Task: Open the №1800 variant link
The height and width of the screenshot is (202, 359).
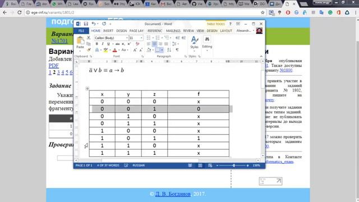Action: click(x=286, y=70)
